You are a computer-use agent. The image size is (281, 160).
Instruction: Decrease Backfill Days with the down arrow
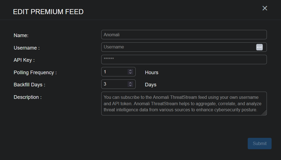(x=130, y=86)
